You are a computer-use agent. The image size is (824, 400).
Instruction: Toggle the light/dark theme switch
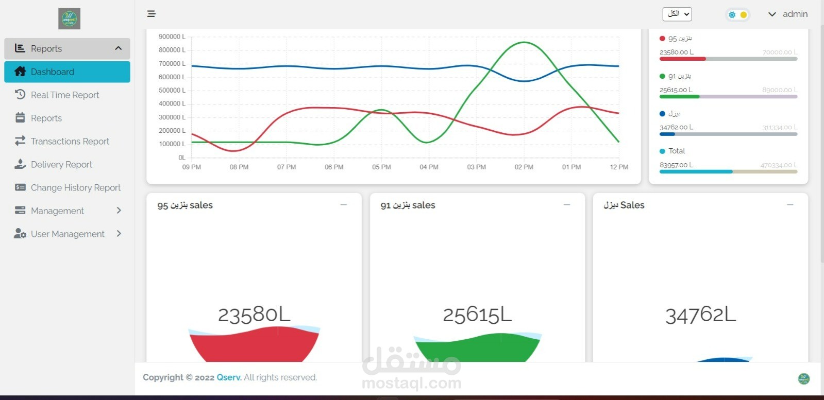(x=737, y=15)
